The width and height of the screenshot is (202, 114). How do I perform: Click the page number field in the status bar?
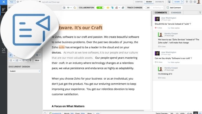(x=94, y=113)
